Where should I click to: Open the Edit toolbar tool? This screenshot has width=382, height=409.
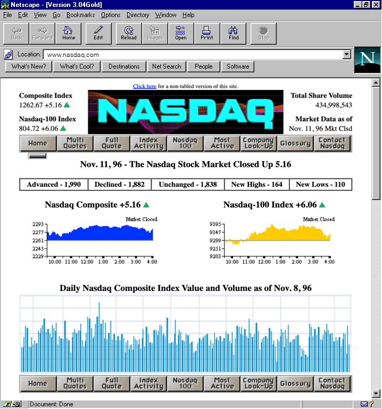[x=98, y=34]
